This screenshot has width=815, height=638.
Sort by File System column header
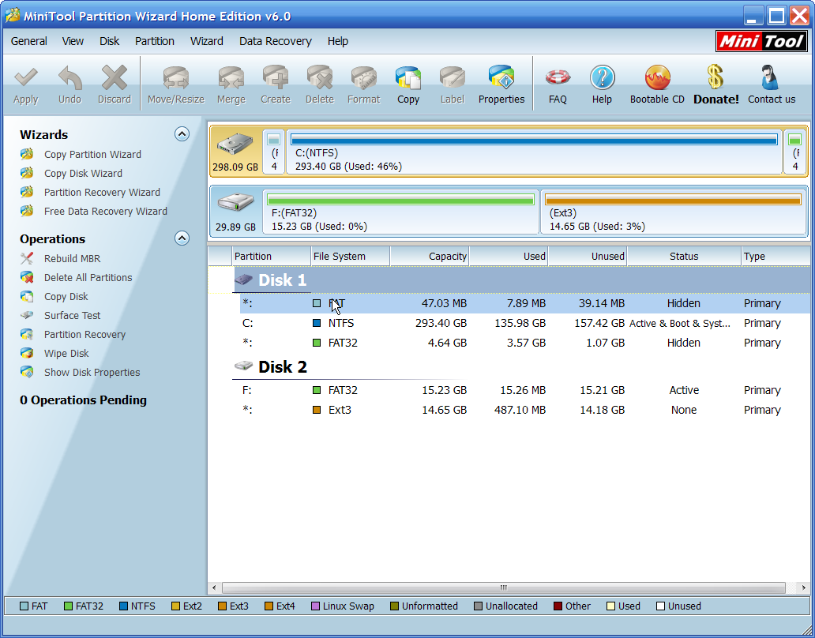tap(351, 256)
